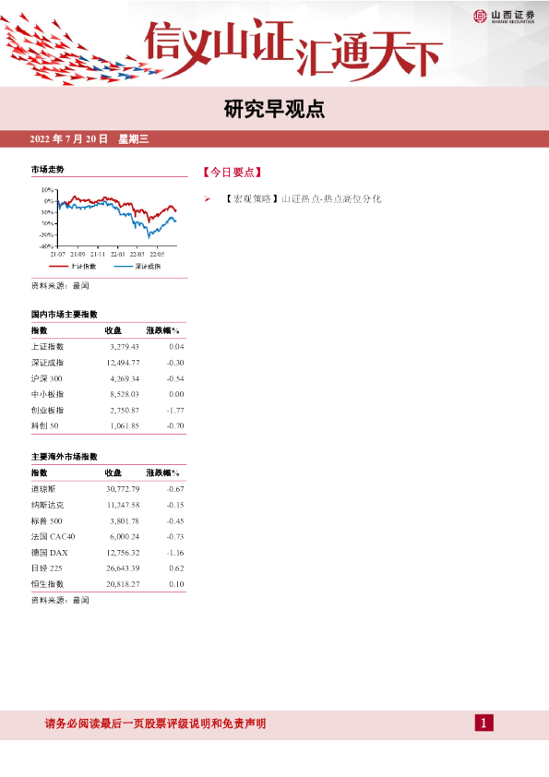
Task: Click the 市场走势 line chart
Action: (x=109, y=222)
